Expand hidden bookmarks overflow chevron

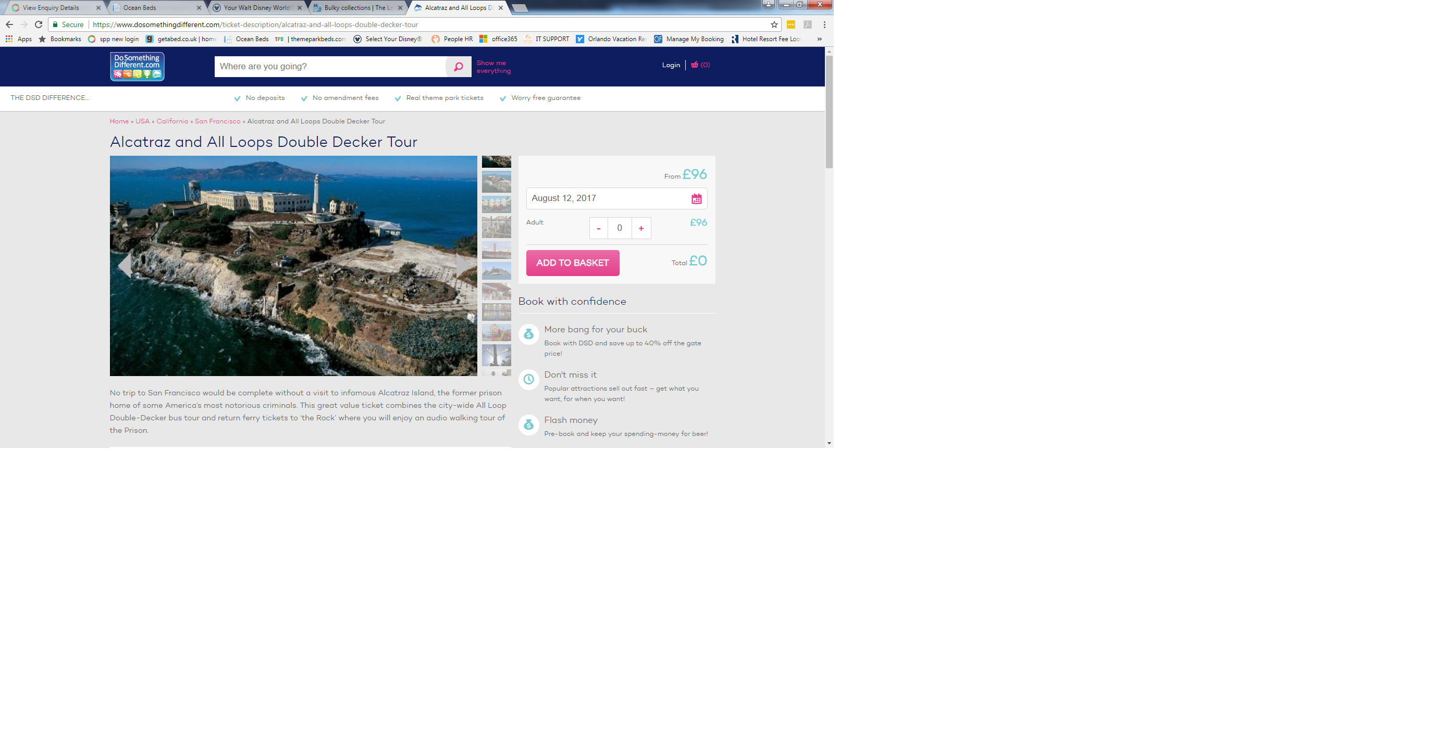pyautogui.click(x=819, y=39)
